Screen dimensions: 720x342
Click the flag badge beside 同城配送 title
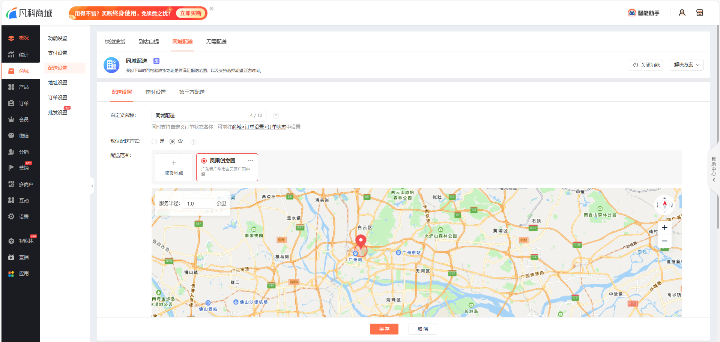coord(156,61)
